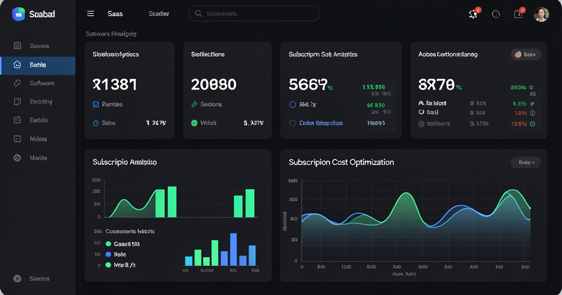Click the blue circle icon beside Salbe
The image size is (562, 295).
96,123
